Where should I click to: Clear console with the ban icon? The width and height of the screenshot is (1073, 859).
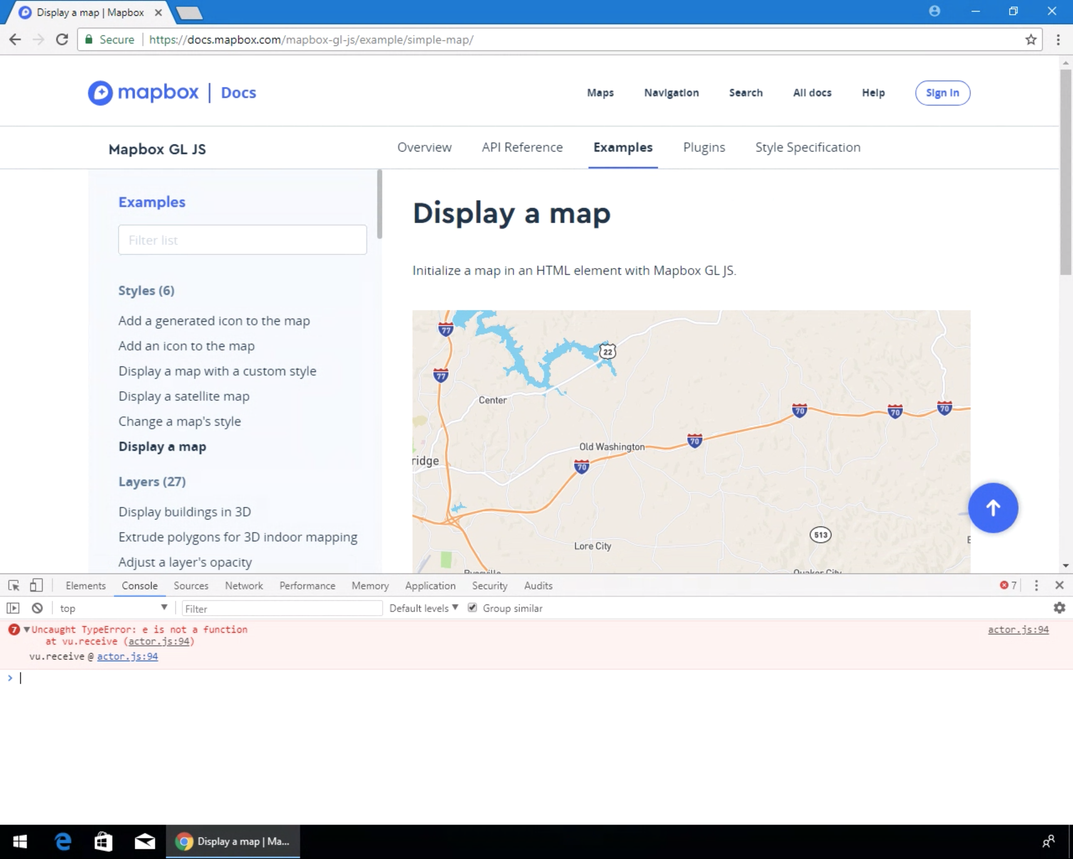[37, 608]
